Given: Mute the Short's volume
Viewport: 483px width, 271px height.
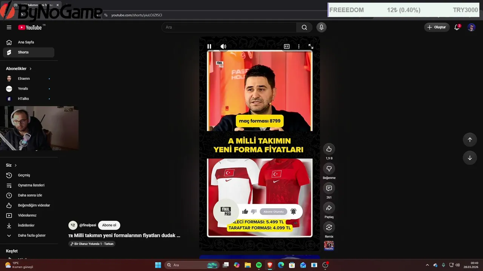Looking at the screenshot, I should tap(223, 46).
